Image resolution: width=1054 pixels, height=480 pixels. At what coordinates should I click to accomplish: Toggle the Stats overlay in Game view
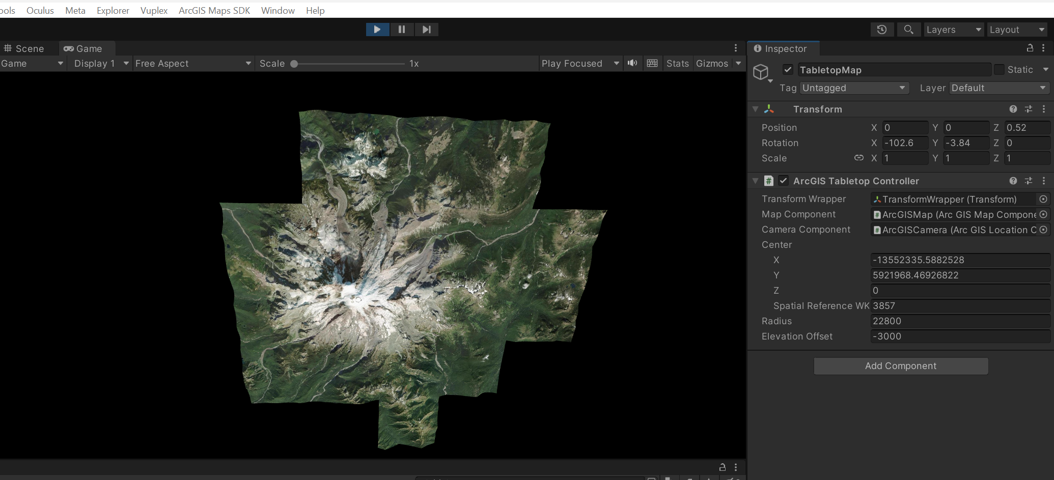tap(677, 63)
